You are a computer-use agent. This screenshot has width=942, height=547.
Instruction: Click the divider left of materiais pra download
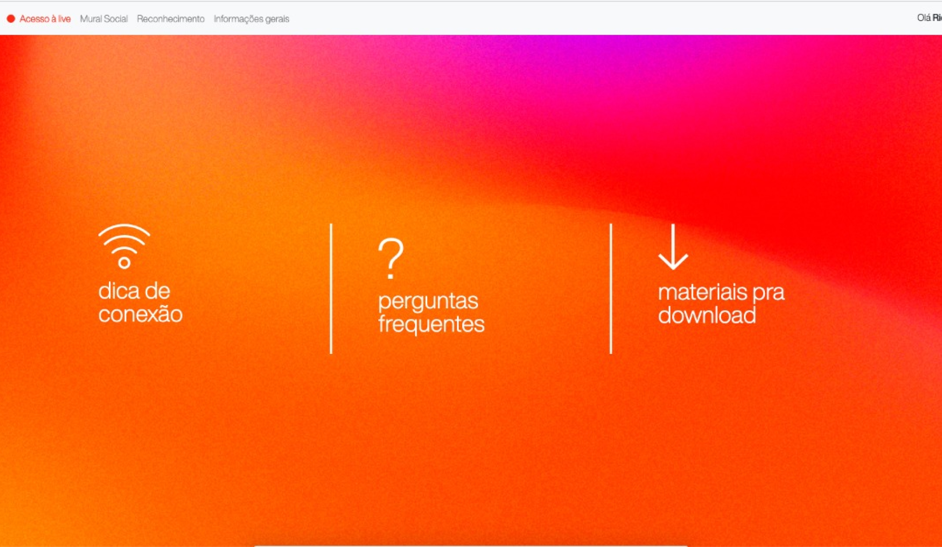click(611, 288)
